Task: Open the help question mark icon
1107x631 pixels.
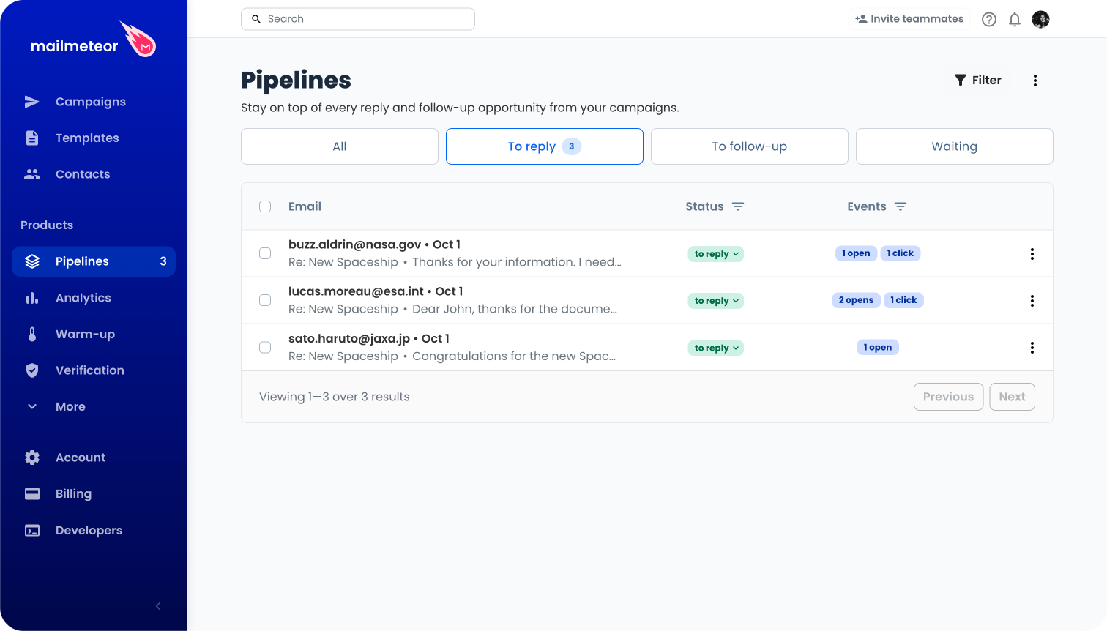Action: point(989,20)
